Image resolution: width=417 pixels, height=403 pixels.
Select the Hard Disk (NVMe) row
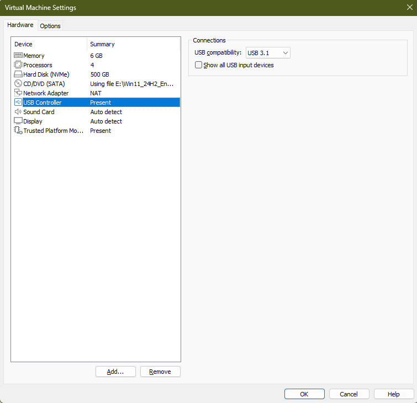97,74
